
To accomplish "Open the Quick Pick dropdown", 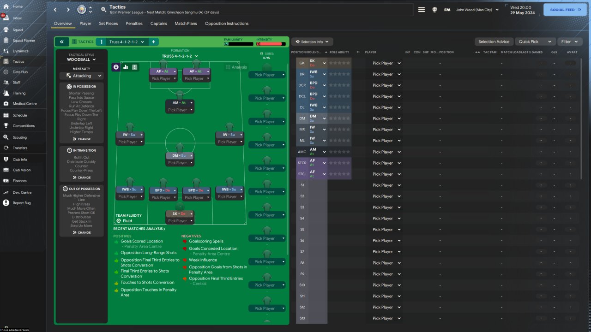I will [x=535, y=41].
